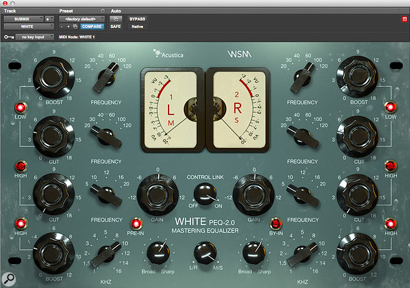Open the Preset settings menu arrow
This screenshot has height=288, width=410.
(102, 11)
